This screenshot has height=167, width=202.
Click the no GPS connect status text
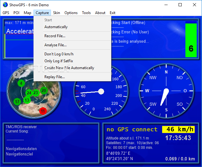tap(132, 129)
